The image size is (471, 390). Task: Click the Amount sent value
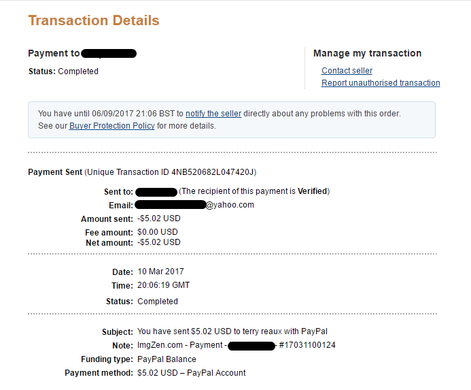coord(159,218)
